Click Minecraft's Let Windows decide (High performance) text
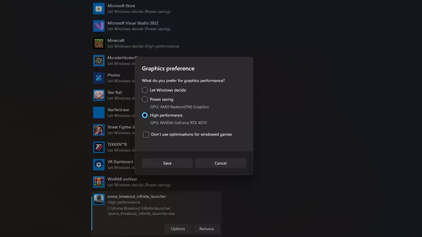This screenshot has width=422, height=237. point(143,46)
